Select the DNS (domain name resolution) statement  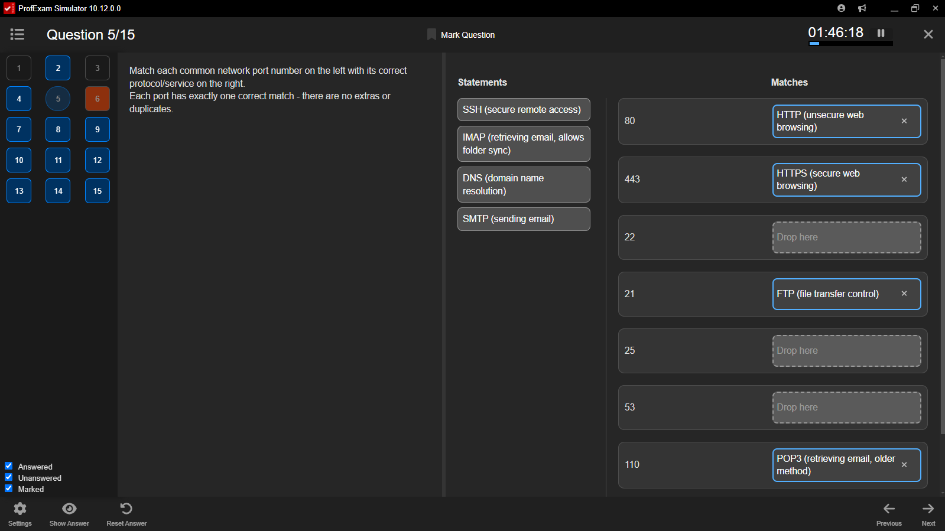tap(524, 184)
